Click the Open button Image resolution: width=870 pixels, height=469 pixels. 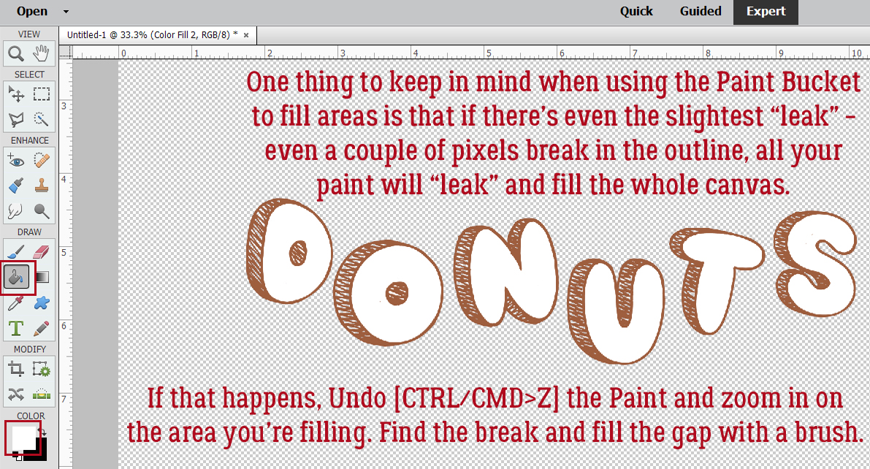coord(32,11)
